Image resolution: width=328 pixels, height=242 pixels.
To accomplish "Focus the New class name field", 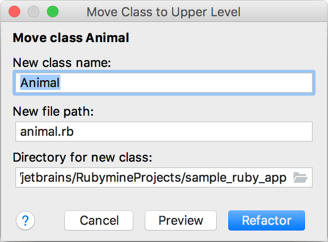I will coord(164,83).
